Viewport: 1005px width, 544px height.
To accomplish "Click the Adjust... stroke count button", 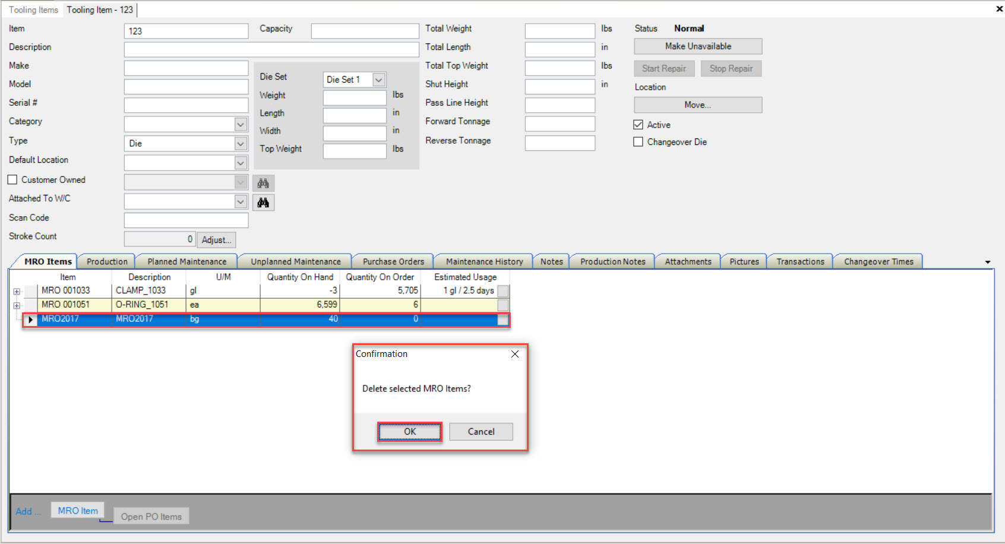I will point(216,240).
